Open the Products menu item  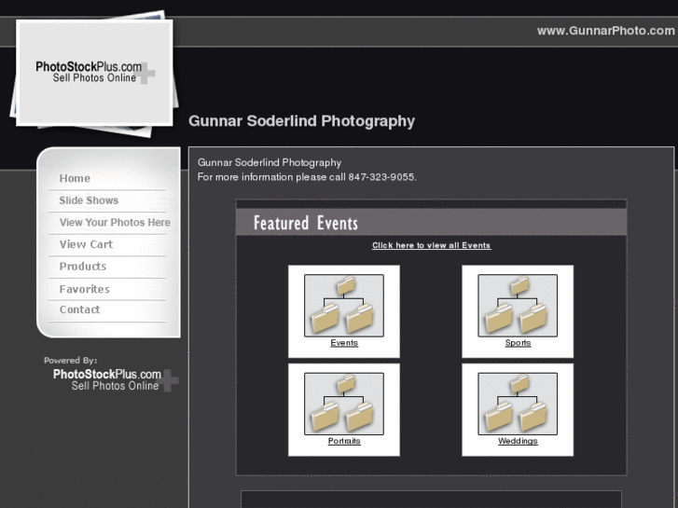[83, 267]
